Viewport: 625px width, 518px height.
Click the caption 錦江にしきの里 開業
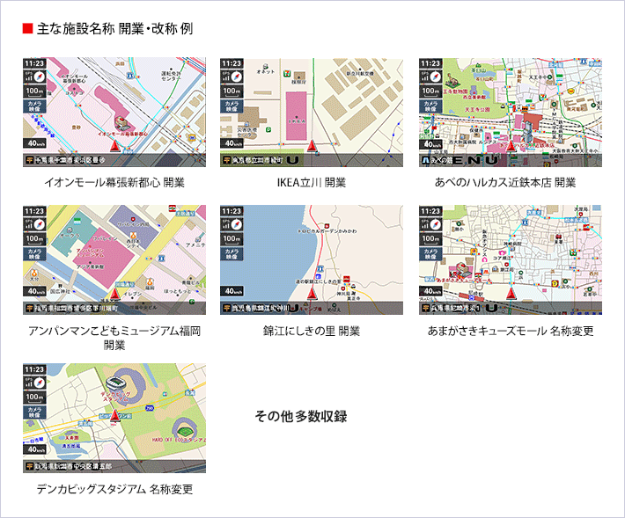(312, 331)
